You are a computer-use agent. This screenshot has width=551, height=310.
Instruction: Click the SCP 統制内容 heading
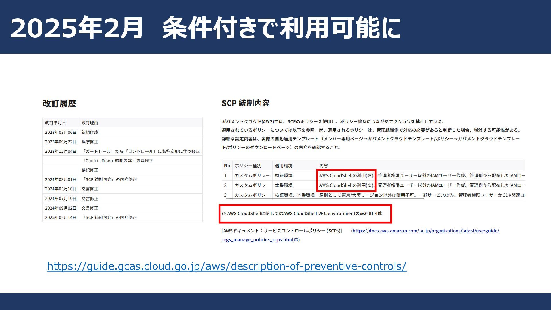(245, 103)
